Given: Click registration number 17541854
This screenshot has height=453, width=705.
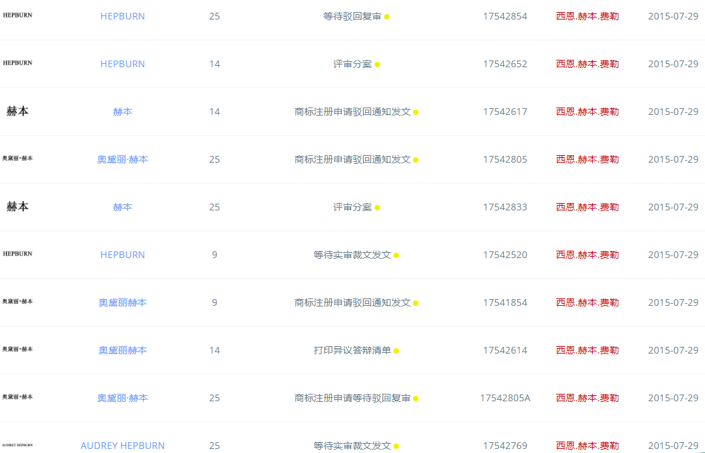Looking at the screenshot, I should [x=505, y=302].
